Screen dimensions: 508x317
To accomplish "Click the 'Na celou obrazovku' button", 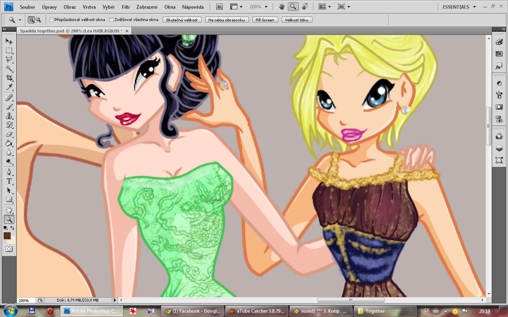I will 227,20.
